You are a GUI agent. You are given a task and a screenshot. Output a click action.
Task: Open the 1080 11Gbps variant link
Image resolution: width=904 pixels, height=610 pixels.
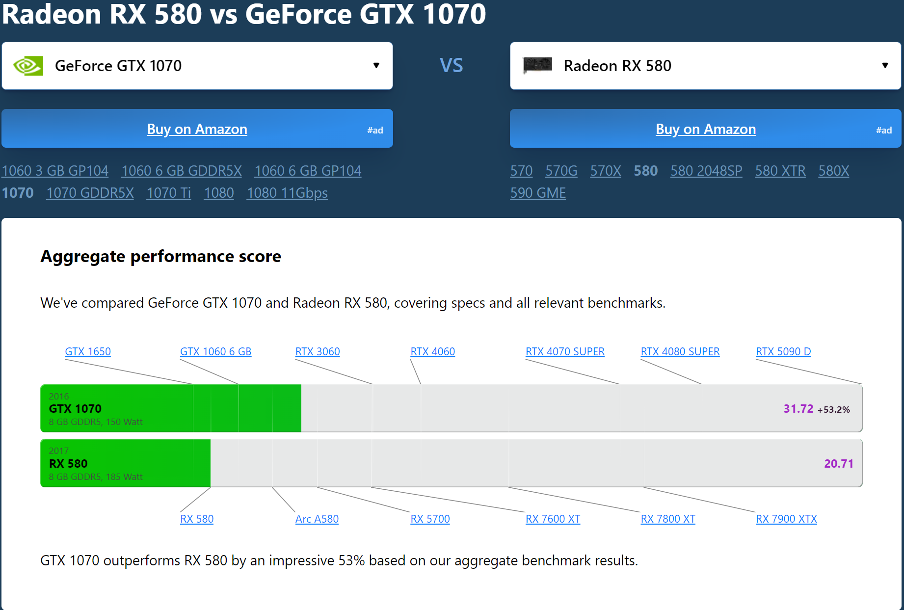point(287,193)
